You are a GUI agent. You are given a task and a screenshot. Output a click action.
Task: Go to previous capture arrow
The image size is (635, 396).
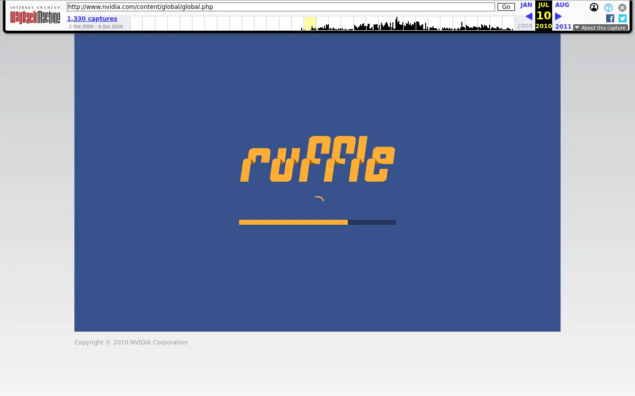point(528,16)
